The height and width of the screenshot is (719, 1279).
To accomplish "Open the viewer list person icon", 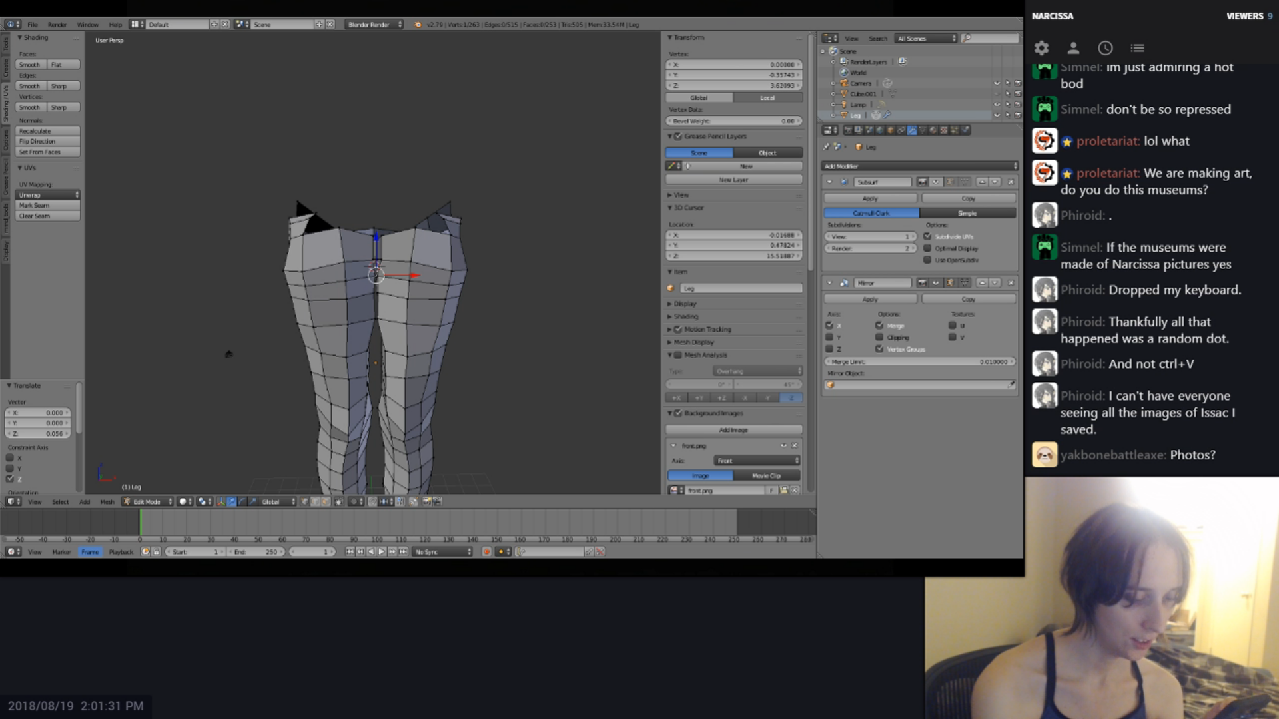I will (1073, 48).
